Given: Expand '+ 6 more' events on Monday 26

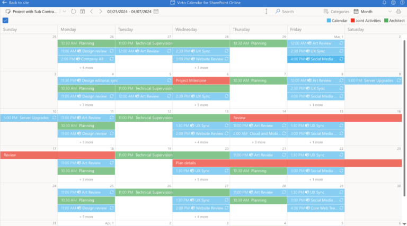Looking at the screenshot, I should (86, 68).
